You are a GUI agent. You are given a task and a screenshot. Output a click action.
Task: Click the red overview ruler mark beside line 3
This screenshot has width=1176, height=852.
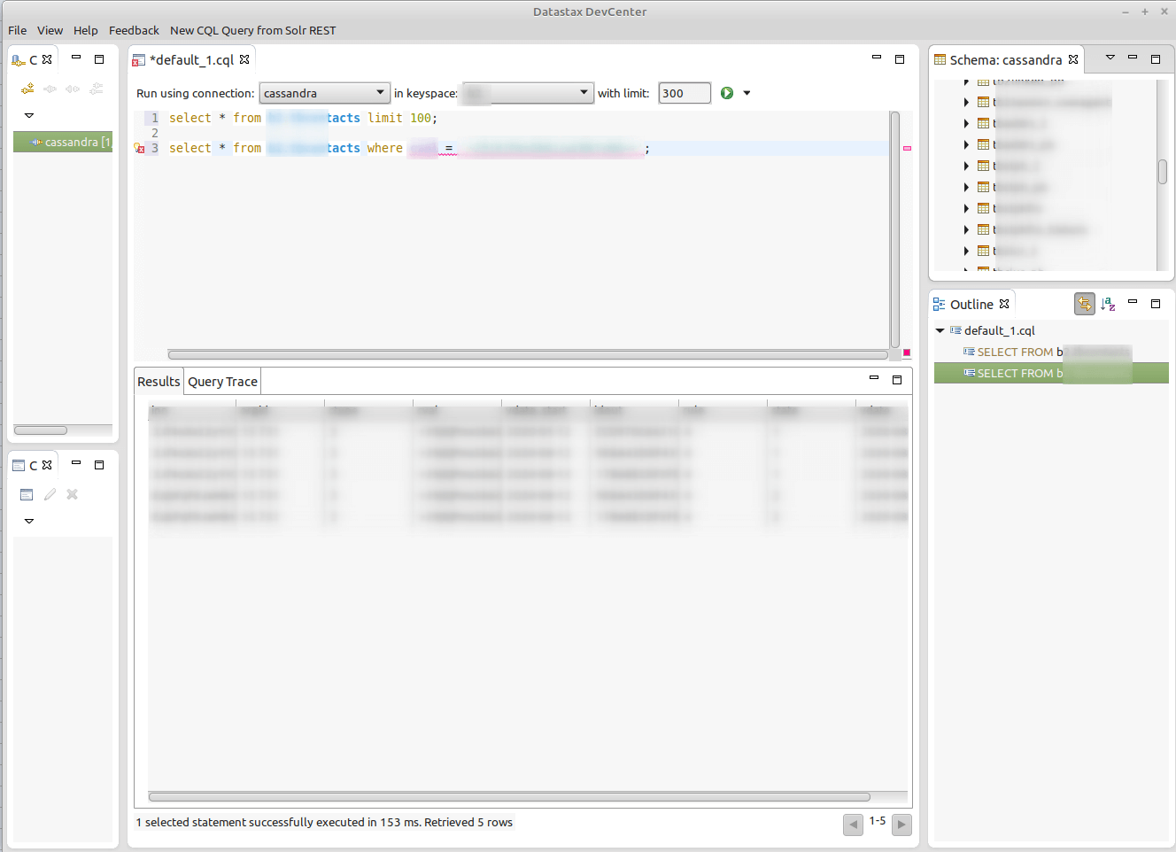(907, 148)
